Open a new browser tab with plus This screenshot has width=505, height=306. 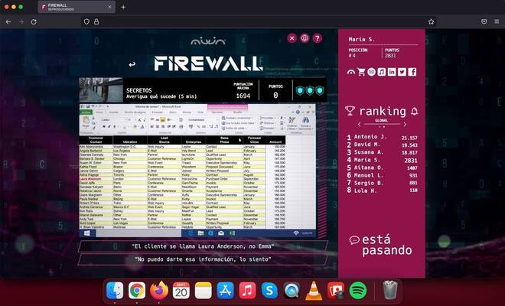(x=123, y=7)
